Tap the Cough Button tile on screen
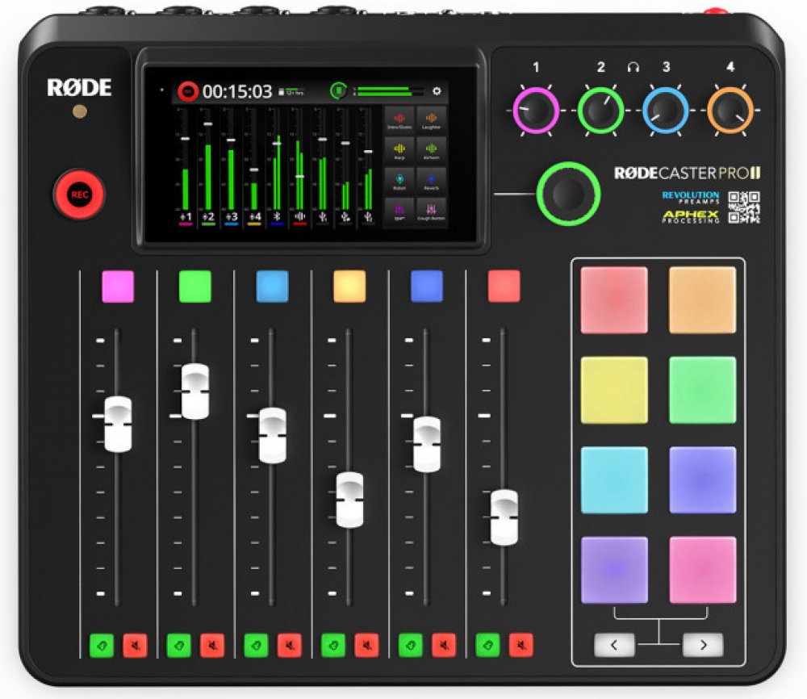Screen dimensions: 807x699 pyautogui.click(x=431, y=212)
